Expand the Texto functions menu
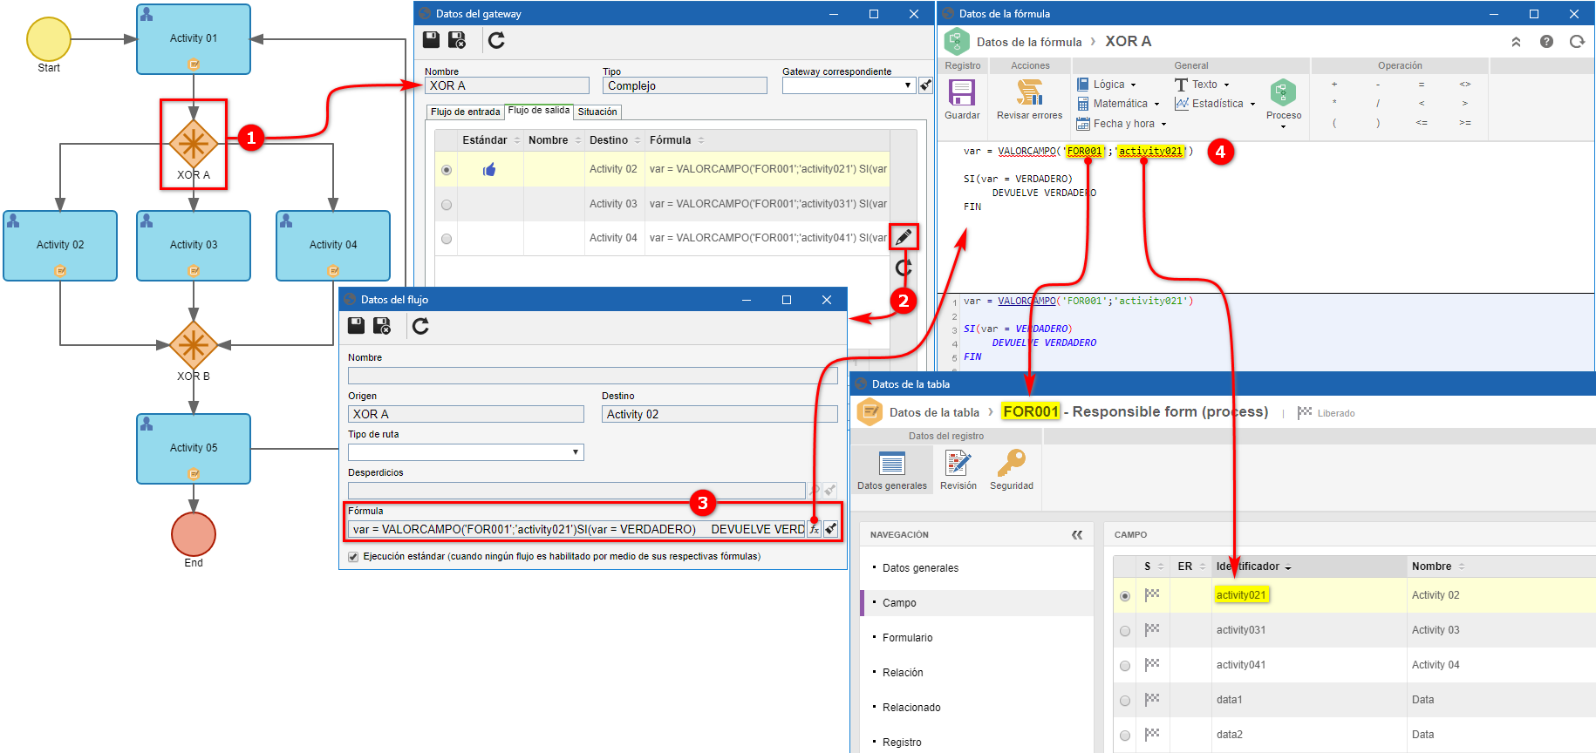 click(x=1202, y=85)
